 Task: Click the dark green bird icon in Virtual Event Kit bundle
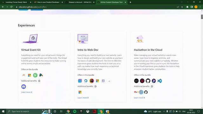click(x=41, y=75)
